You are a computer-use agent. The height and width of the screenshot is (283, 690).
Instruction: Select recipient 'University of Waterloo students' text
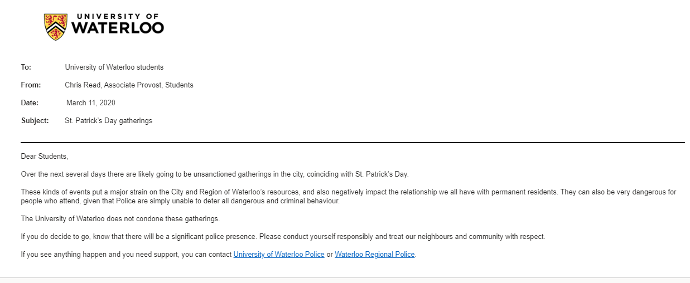[114, 67]
